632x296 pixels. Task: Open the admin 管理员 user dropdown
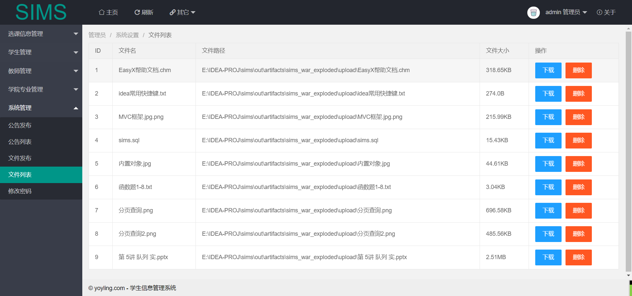click(566, 12)
